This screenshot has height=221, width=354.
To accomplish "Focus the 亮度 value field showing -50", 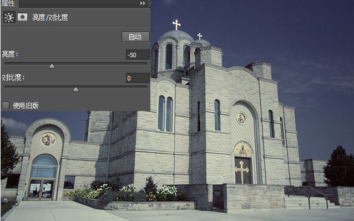I will pyautogui.click(x=138, y=55).
